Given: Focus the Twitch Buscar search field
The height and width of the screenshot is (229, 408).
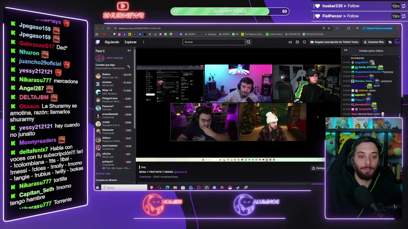Looking at the screenshot, I should click(214, 42).
